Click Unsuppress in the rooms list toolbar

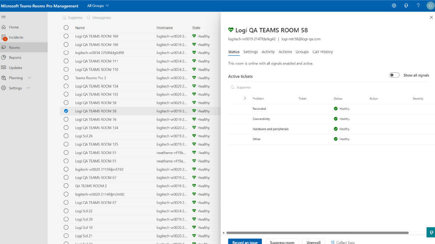coord(98,18)
